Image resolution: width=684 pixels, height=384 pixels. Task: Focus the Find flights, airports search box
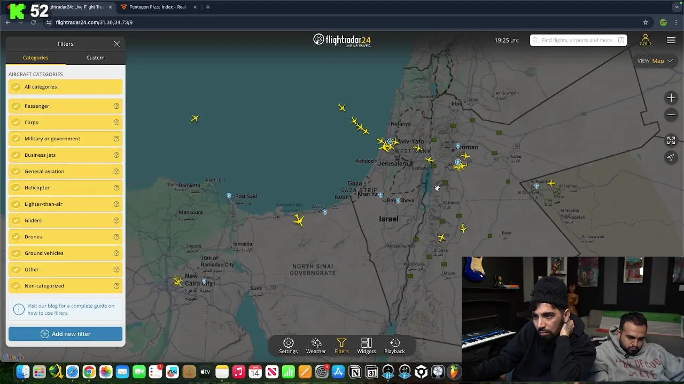pyautogui.click(x=578, y=40)
